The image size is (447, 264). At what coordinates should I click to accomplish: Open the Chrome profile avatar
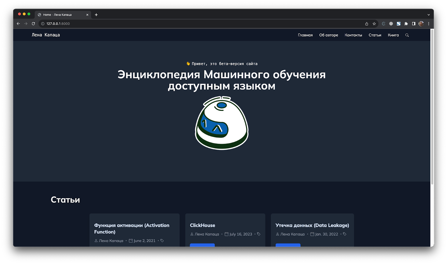click(x=421, y=24)
